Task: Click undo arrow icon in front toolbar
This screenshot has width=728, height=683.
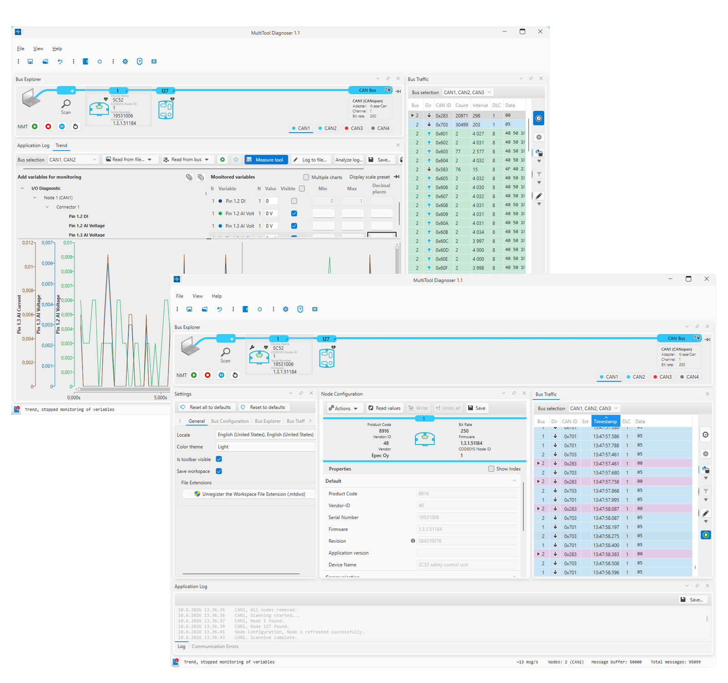Action: [x=220, y=309]
